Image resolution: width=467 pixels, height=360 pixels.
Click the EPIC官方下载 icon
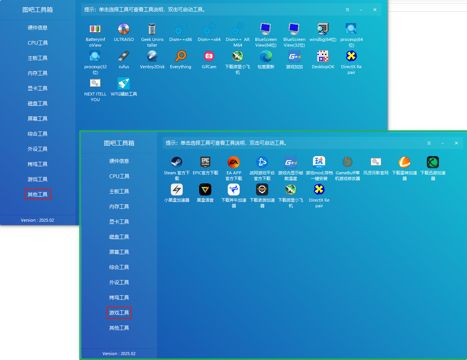[x=205, y=162]
